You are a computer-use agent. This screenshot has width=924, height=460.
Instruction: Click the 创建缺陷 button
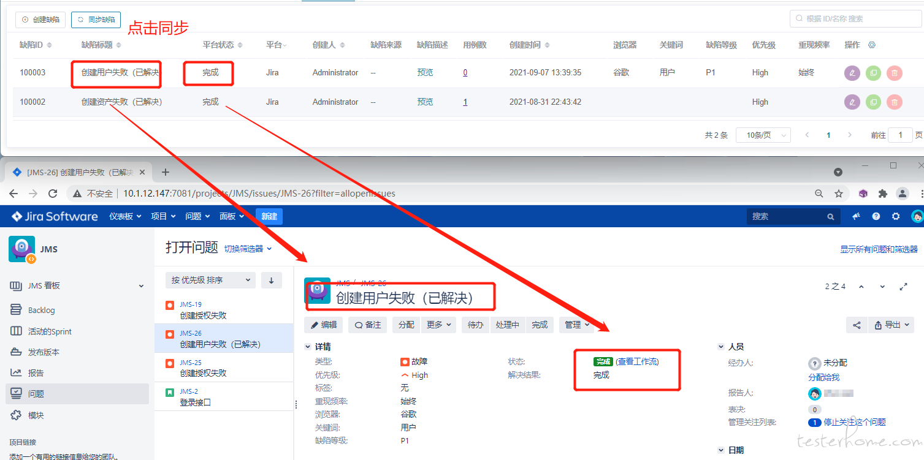[41, 20]
